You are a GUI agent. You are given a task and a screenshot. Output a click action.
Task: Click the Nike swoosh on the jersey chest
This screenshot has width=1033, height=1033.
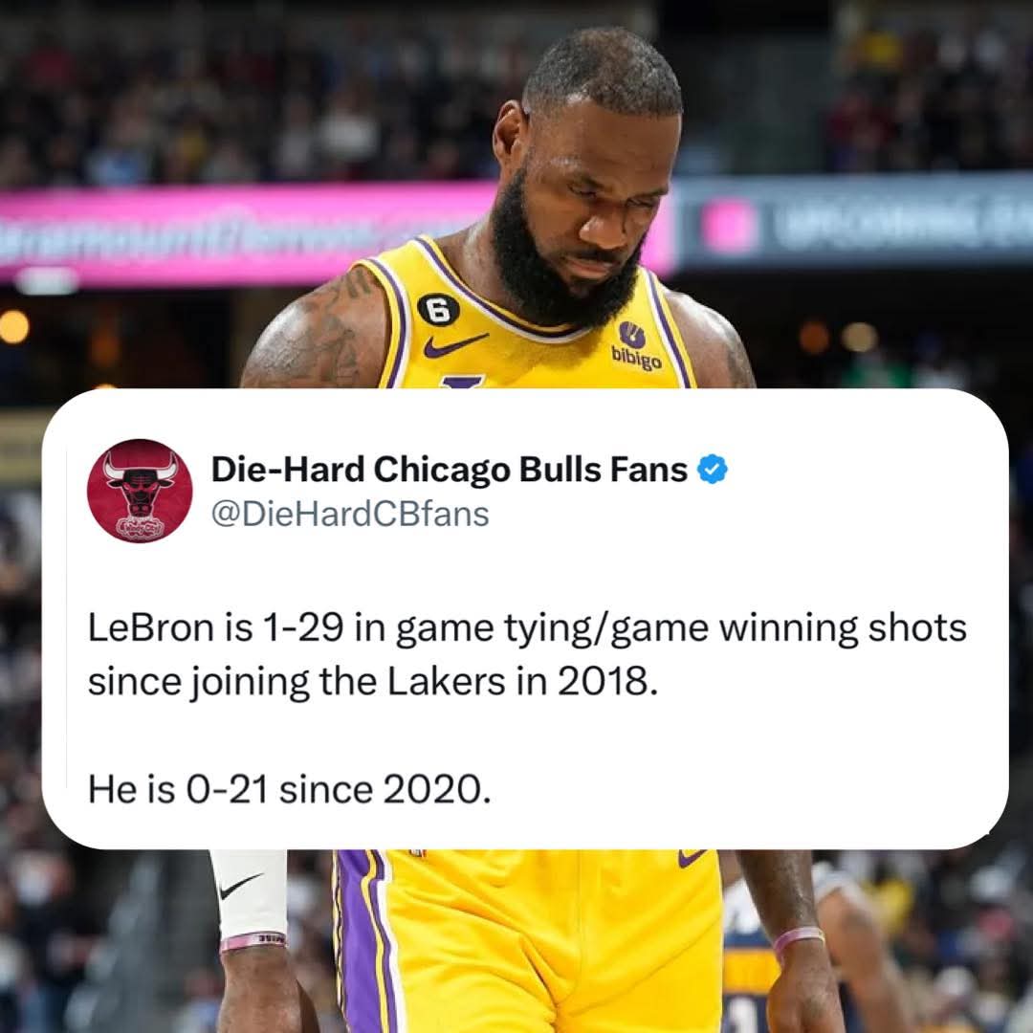tap(454, 344)
